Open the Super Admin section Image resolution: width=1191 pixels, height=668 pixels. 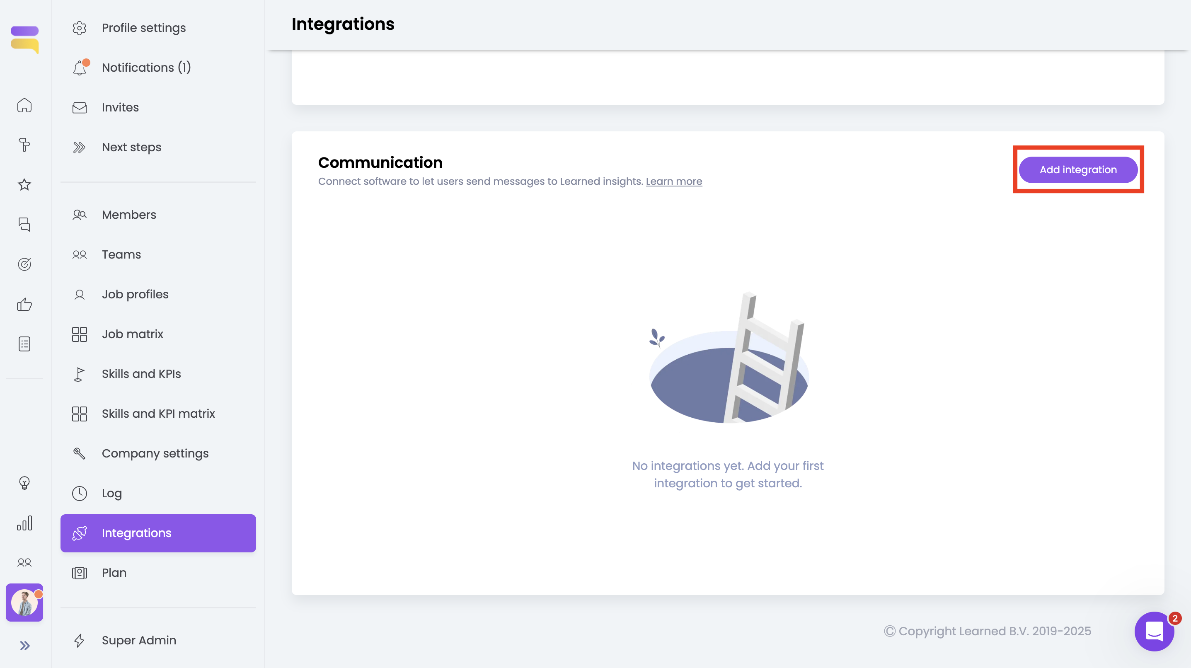point(139,640)
